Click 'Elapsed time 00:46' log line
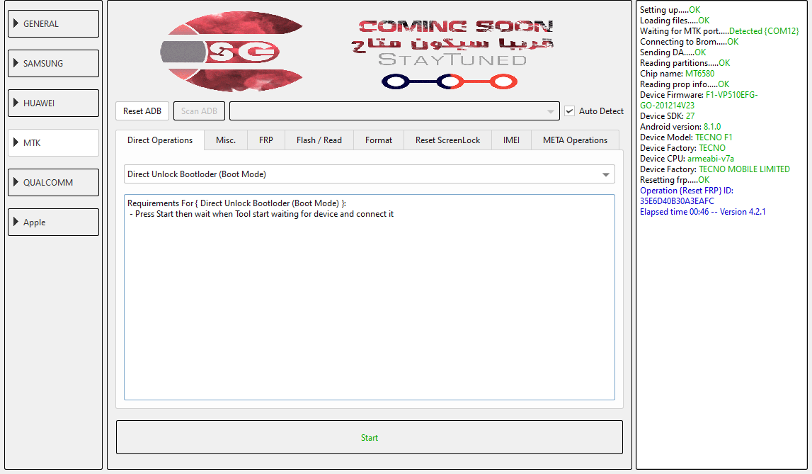Image resolution: width=812 pixels, height=474 pixels. pyautogui.click(x=703, y=212)
